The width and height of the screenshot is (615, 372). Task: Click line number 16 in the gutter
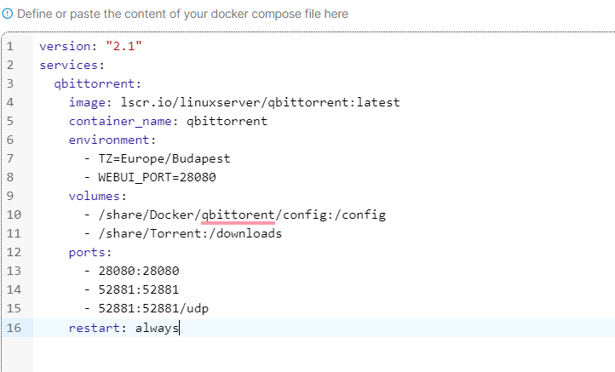(13, 327)
